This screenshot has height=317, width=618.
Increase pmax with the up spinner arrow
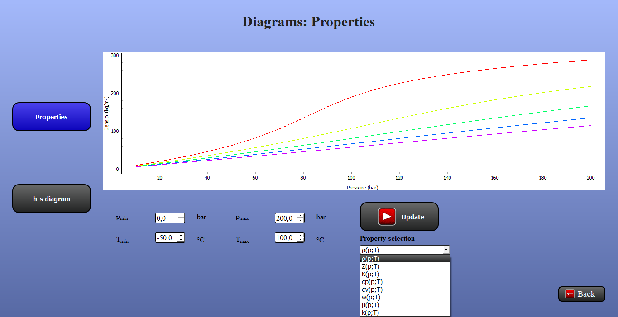point(301,216)
